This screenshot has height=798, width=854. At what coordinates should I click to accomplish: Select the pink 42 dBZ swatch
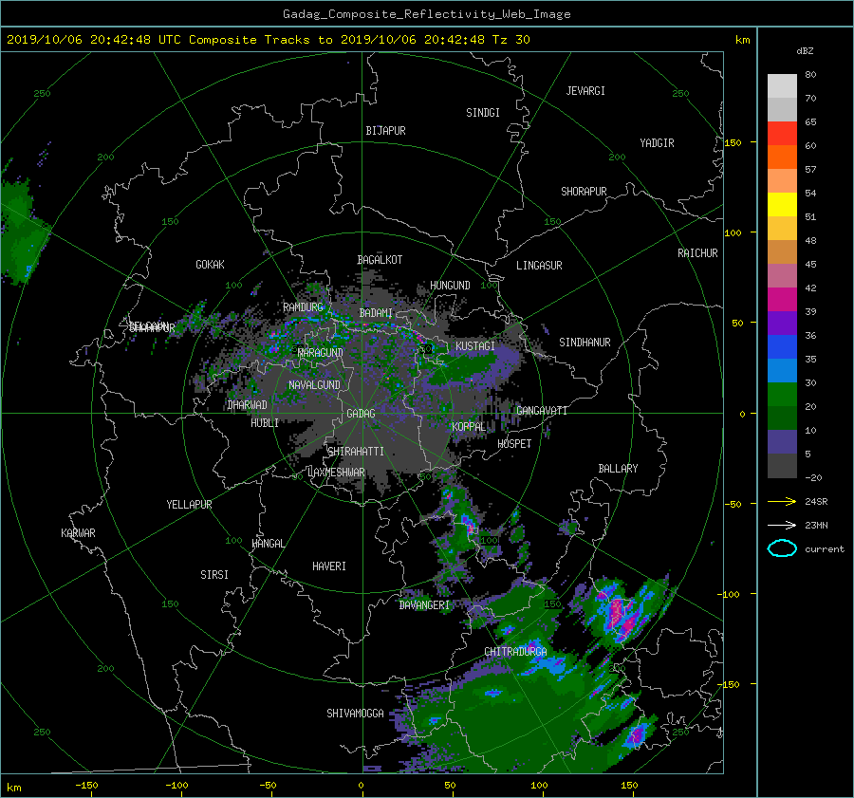tap(782, 276)
